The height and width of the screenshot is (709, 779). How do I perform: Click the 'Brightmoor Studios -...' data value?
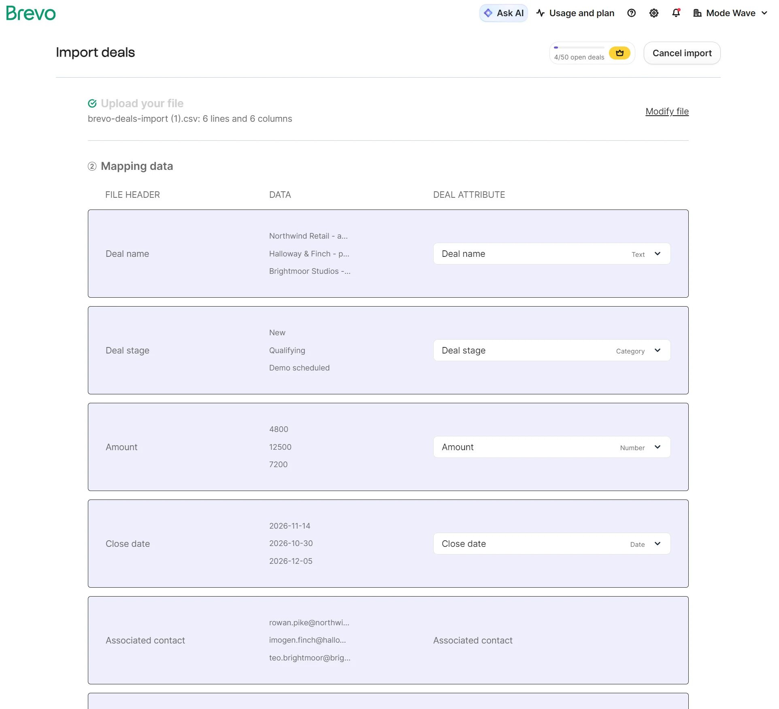pos(310,271)
